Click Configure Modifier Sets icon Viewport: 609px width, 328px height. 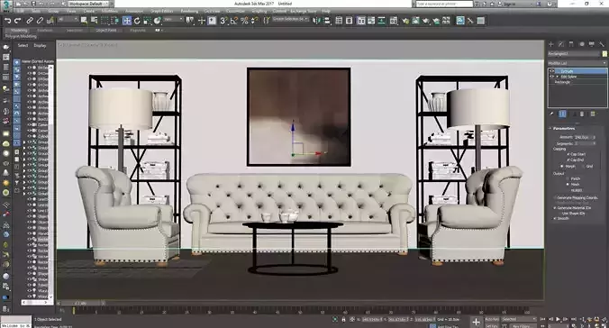pyautogui.click(x=593, y=114)
